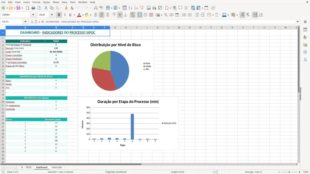The height and width of the screenshot is (174, 310).
Task: Switch to the SIPOC sheet tab
Action: (x=29, y=167)
